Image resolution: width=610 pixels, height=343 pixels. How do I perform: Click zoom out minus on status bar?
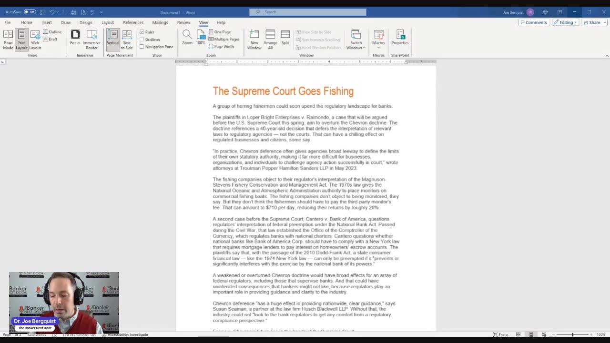click(553, 334)
